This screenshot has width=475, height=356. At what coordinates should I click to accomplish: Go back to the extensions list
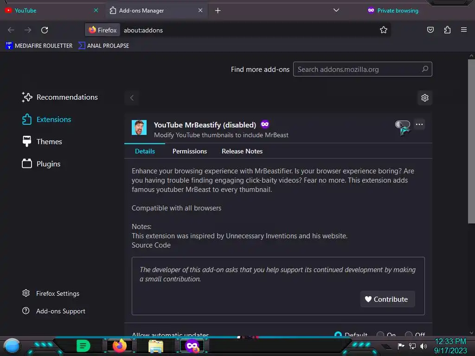coord(132,98)
